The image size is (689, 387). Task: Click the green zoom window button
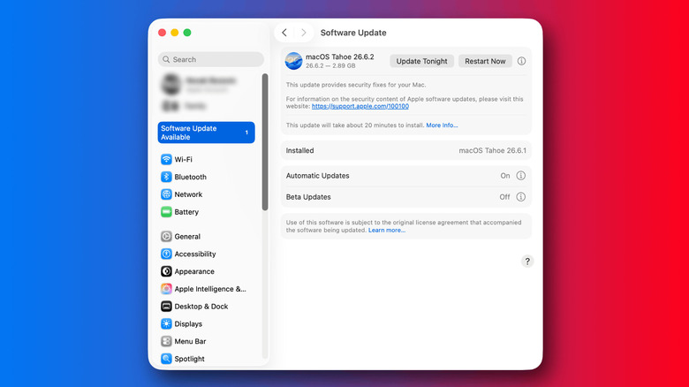[x=187, y=33]
